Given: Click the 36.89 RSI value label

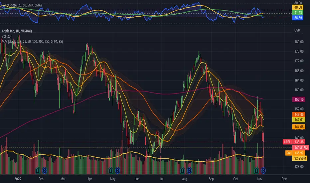Looking at the screenshot, I should tap(298, 18).
